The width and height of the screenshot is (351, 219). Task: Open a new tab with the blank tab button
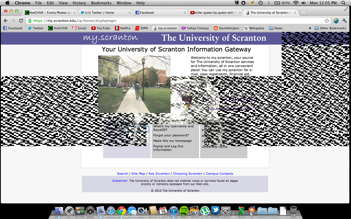click(x=303, y=13)
